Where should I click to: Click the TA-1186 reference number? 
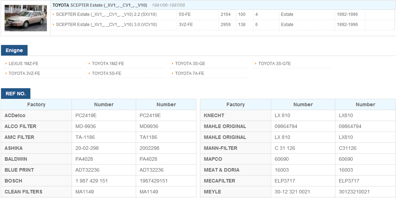(85, 137)
